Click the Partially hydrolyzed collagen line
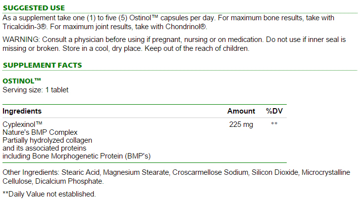 click(48, 140)
